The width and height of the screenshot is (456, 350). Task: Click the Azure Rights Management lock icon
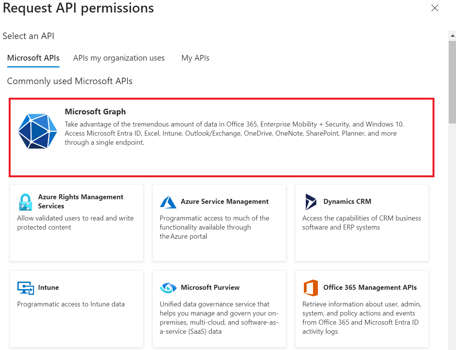click(25, 202)
